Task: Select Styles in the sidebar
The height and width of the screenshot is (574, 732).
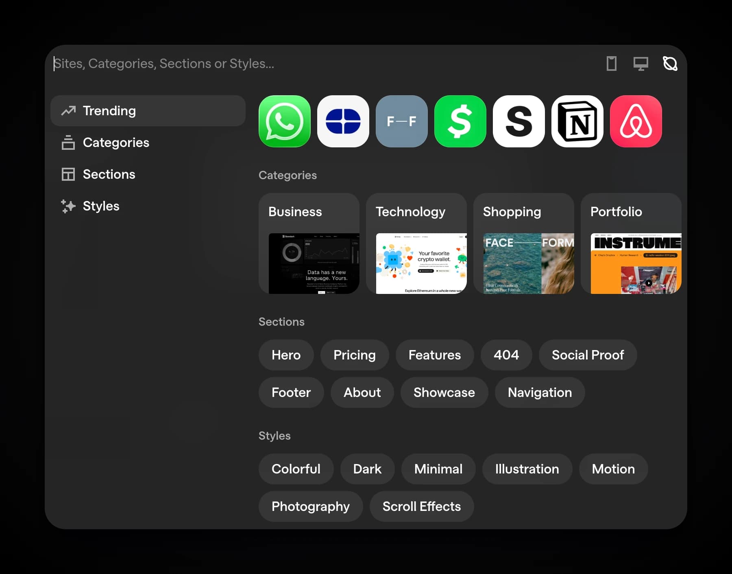Action: point(148,206)
